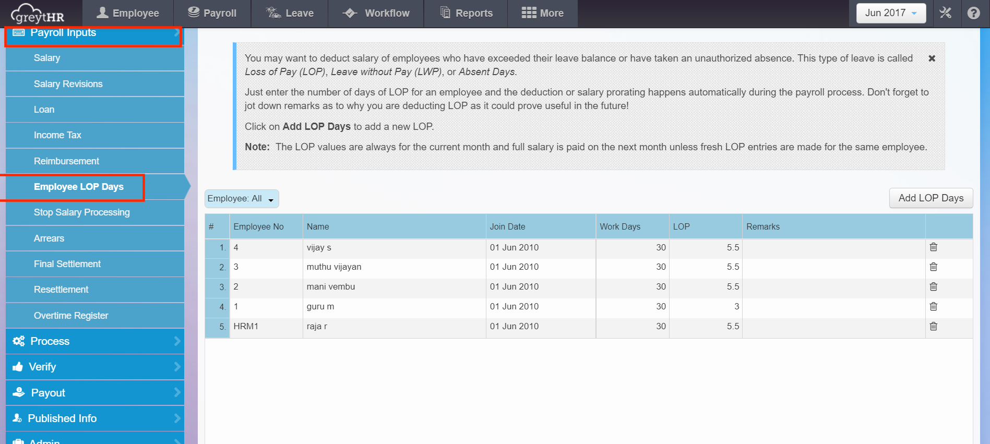Click the name 'muthu vijayan' in the table
The height and width of the screenshot is (444, 990).
(x=334, y=267)
